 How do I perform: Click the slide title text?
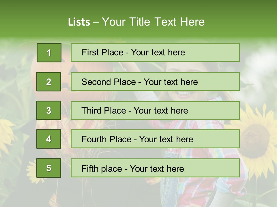[x=136, y=22]
